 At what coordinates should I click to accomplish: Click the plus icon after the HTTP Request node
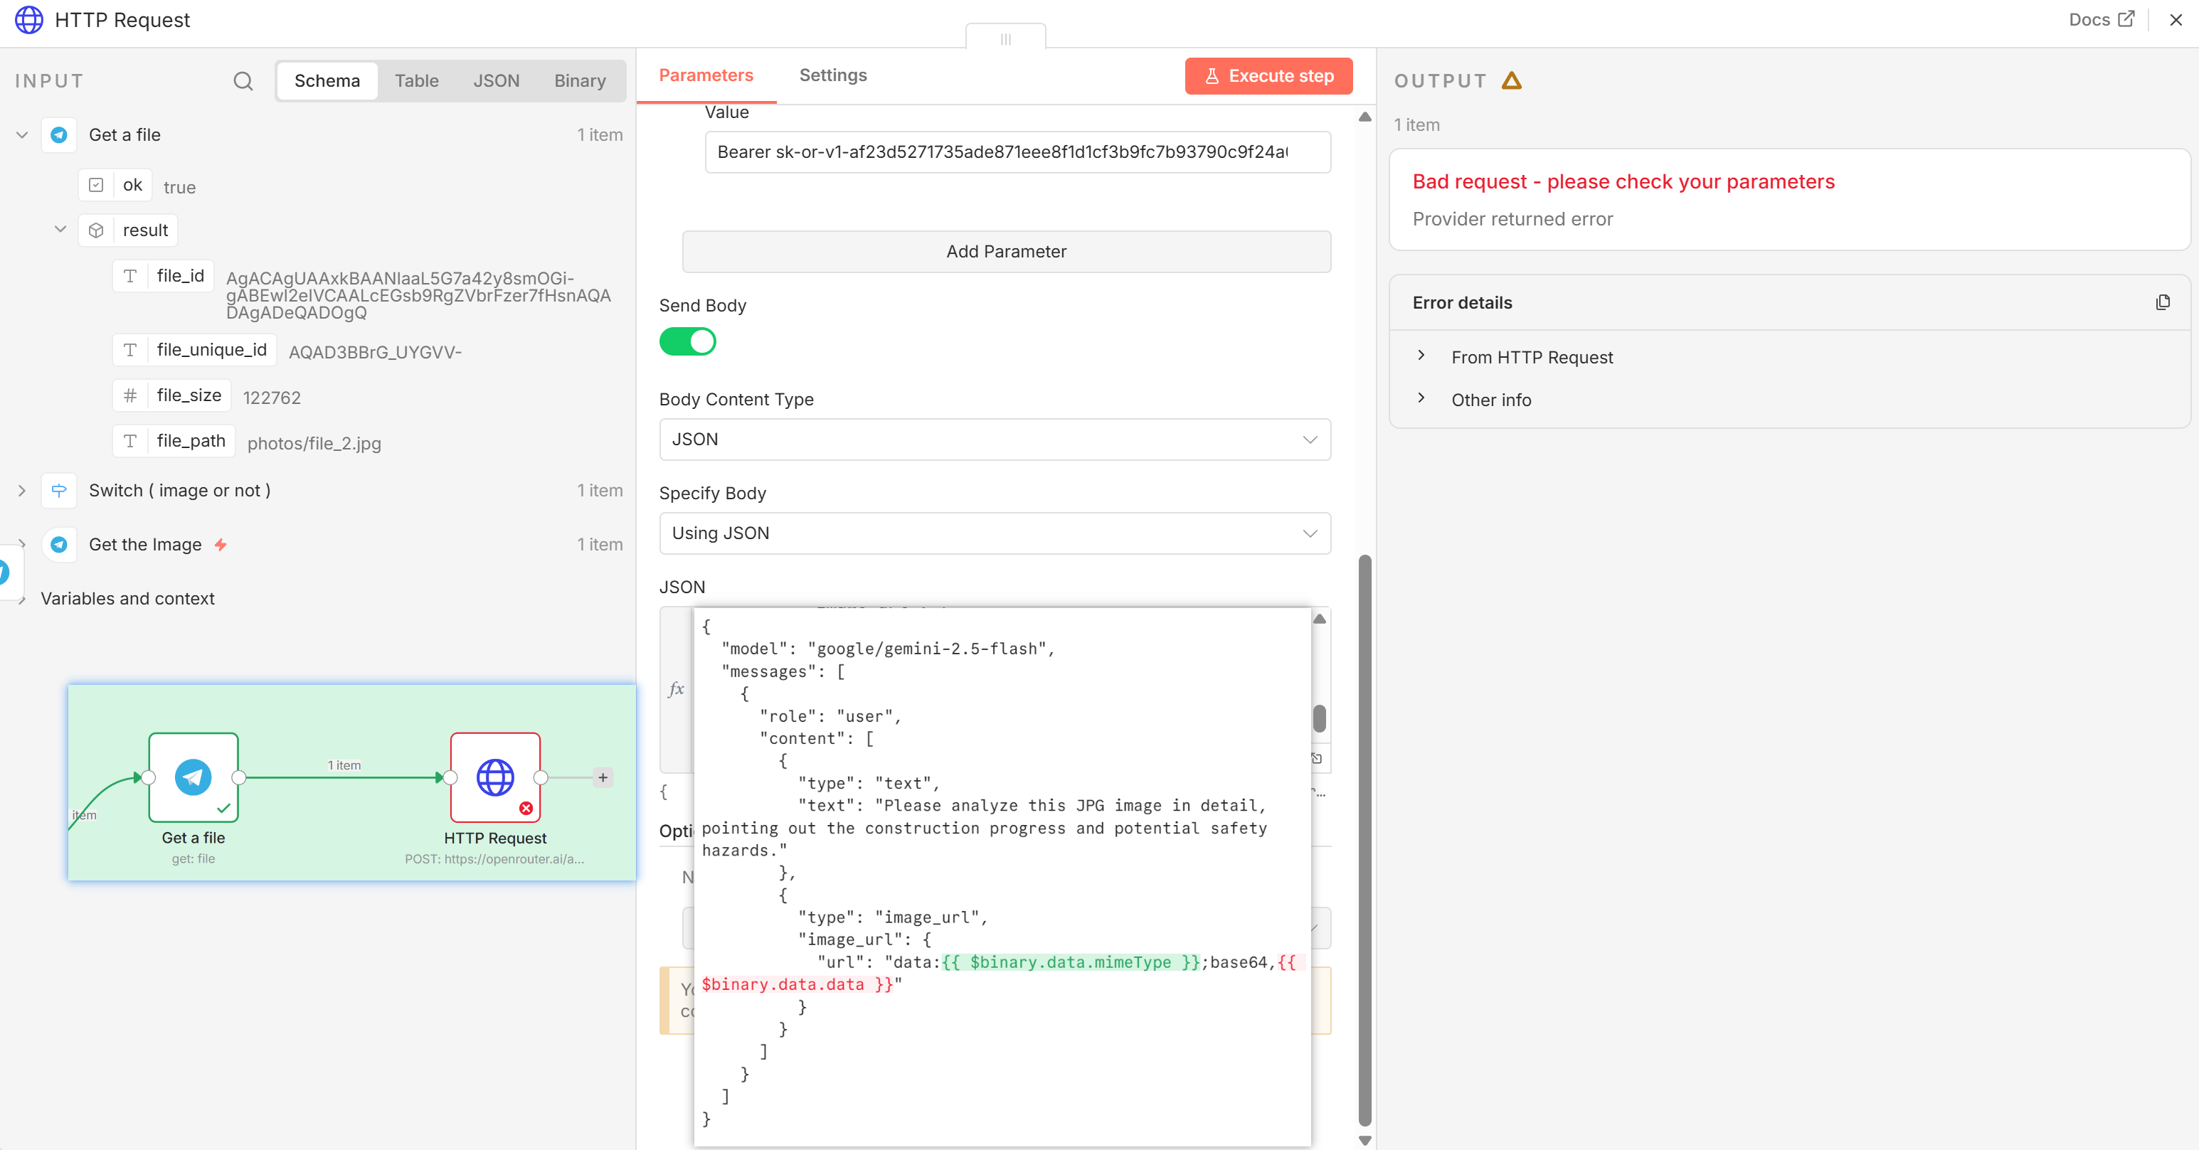[x=603, y=777]
